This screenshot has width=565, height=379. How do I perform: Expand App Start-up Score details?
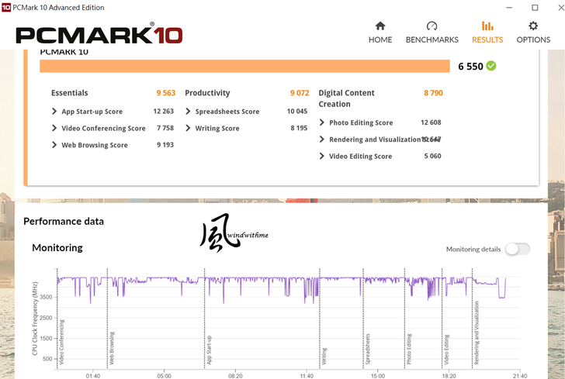54,111
